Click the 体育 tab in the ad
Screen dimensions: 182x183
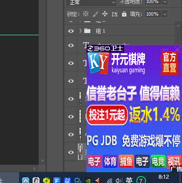click(110, 161)
